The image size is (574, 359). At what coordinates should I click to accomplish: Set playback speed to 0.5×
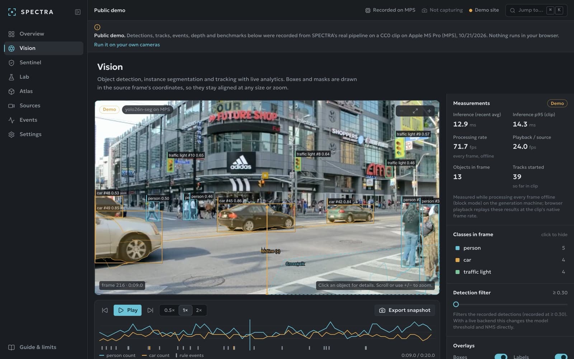(169, 310)
